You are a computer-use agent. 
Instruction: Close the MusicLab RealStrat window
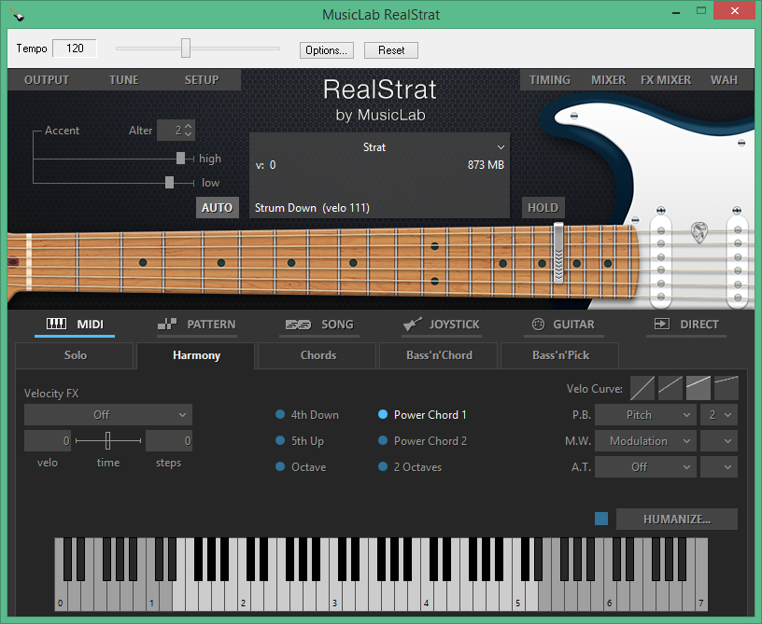(x=735, y=10)
